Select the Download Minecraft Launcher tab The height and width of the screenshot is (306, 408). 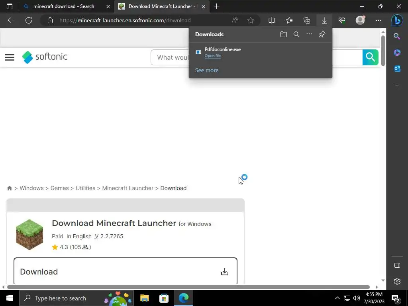click(x=162, y=6)
